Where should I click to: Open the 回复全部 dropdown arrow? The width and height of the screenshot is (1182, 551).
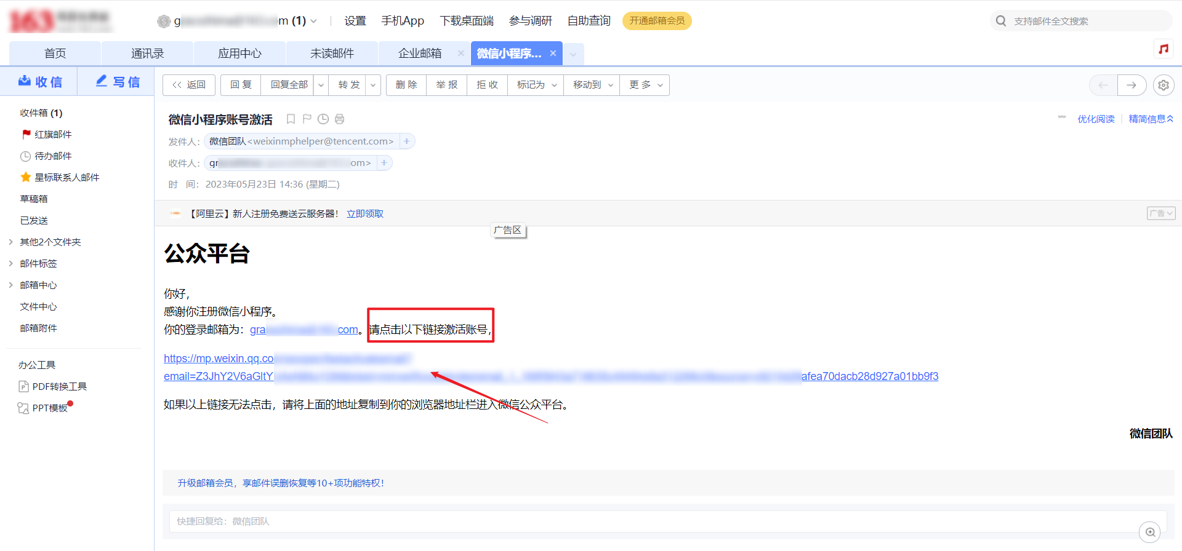point(321,85)
